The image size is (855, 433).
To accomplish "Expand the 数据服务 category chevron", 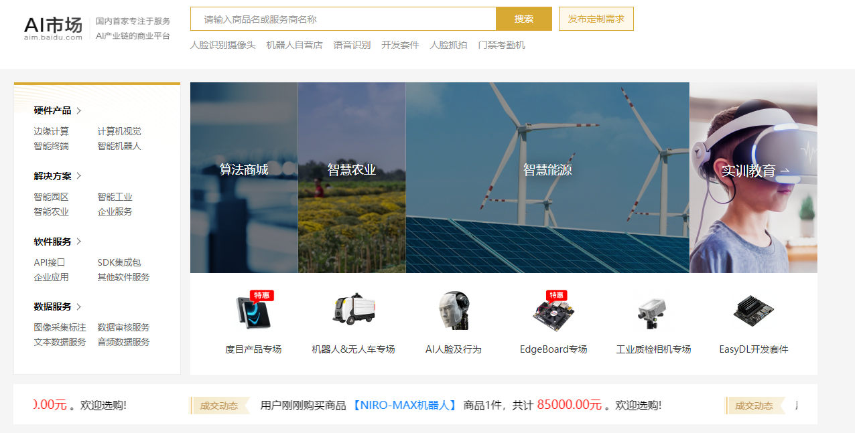I will pos(79,307).
